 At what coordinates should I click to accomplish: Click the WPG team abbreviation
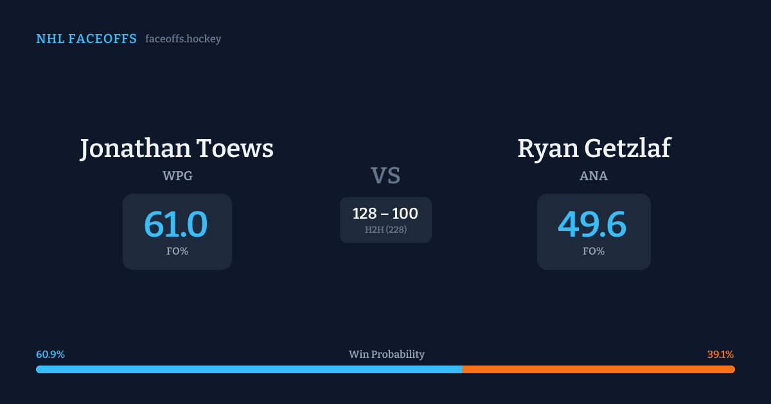pos(177,176)
